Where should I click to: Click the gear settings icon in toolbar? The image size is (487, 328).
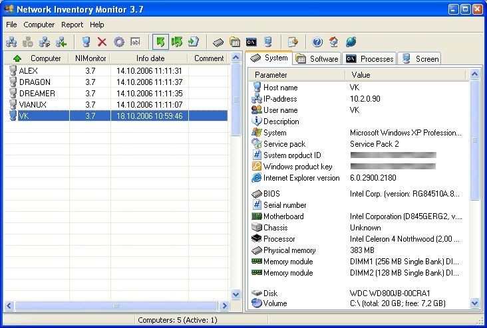click(118, 42)
